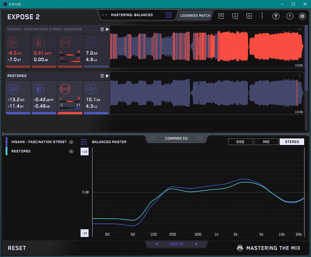Hide the RESTORED EQ curve with eye icon
Viewport: 311px width, 257px height.
click(x=71, y=151)
